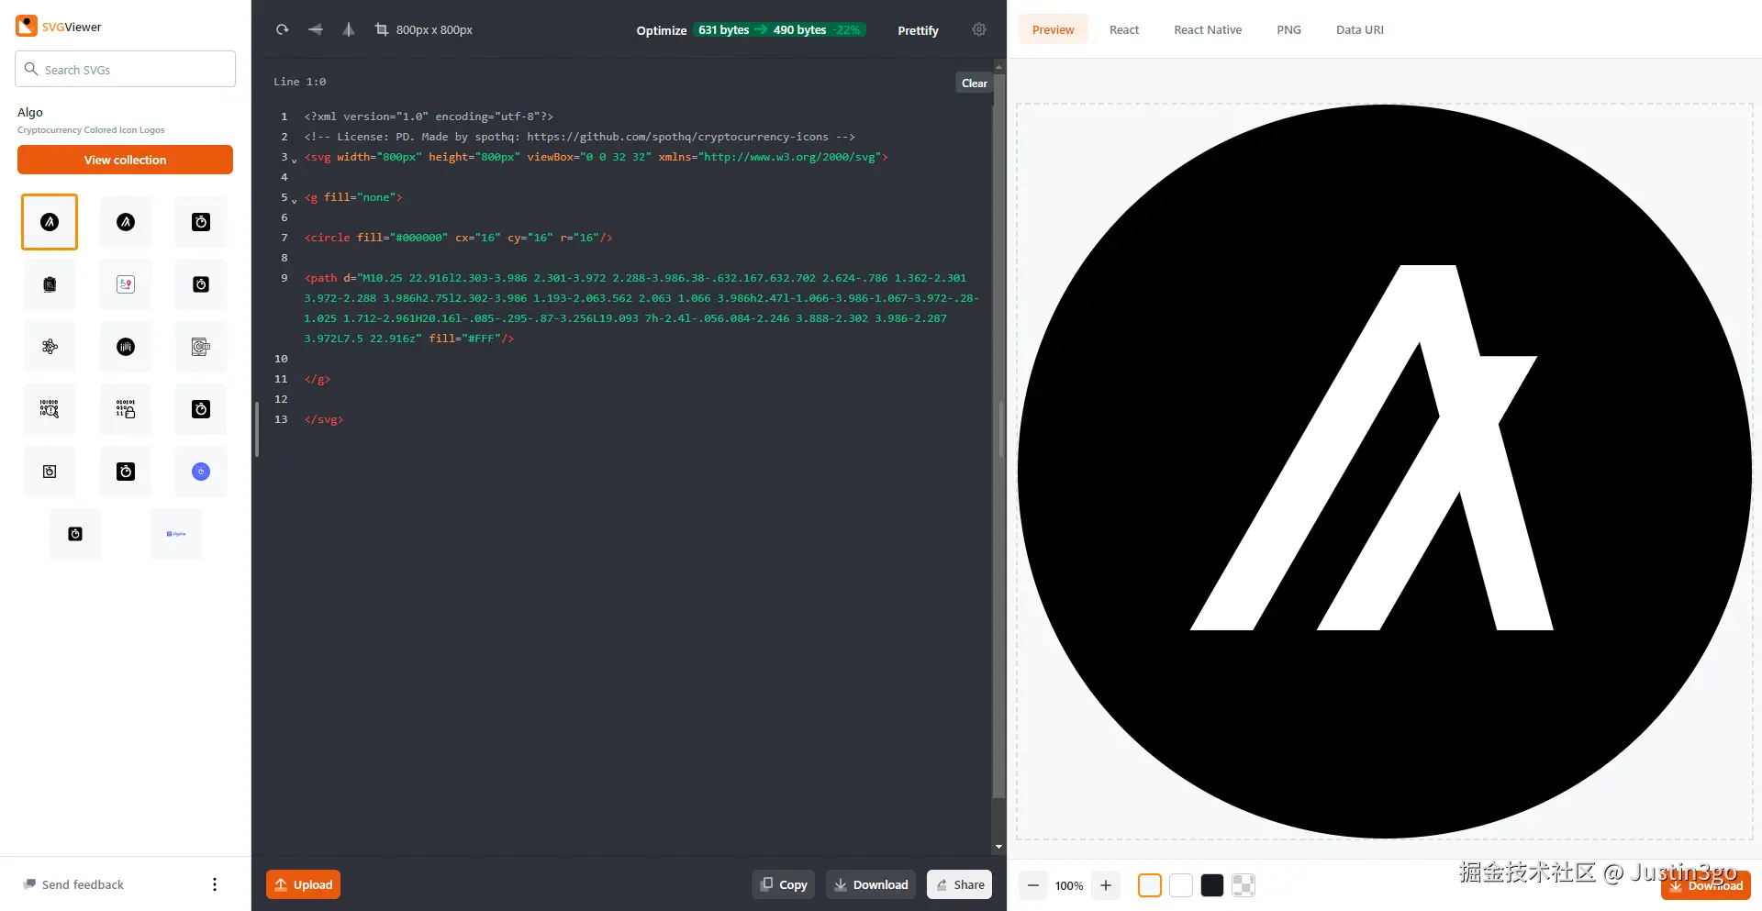The width and height of the screenshot is (1762, 911).
Task: Click the closing </svg> tag on line 13
Action: pos(324,419)
